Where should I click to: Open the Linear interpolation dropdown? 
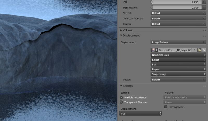[178, 60]
